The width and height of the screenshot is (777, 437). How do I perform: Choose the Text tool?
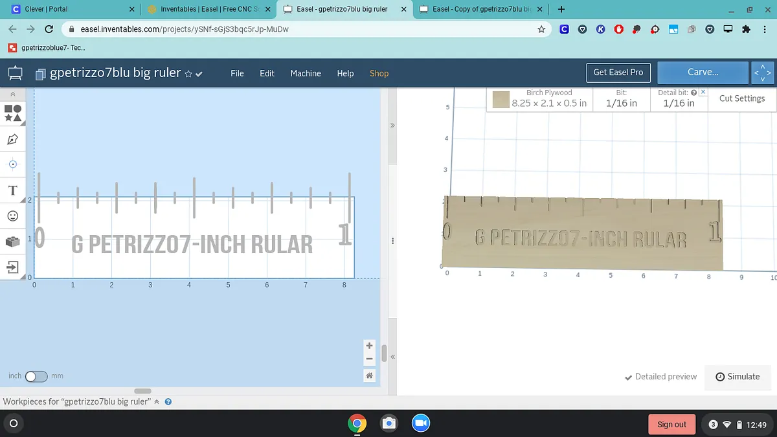pos(13,190)
